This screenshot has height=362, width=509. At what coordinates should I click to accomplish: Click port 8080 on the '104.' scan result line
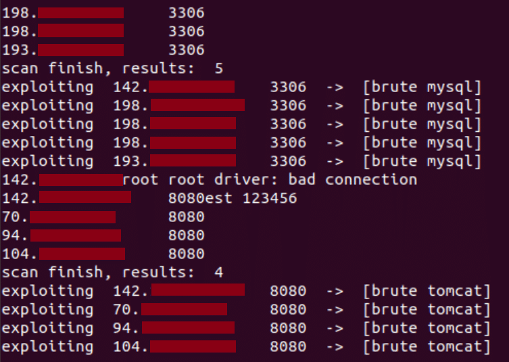point(186,254)
